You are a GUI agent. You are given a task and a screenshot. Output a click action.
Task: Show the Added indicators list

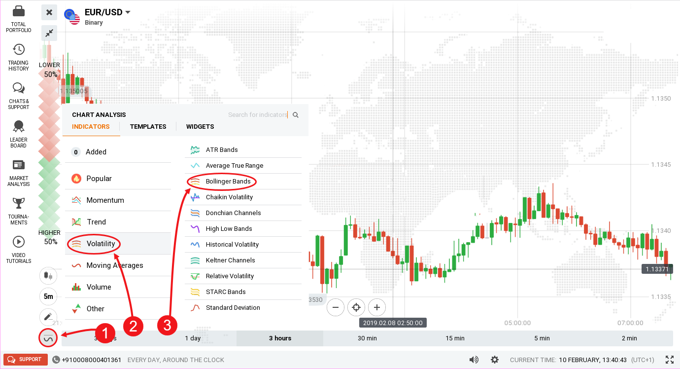(x=118, y=152)
